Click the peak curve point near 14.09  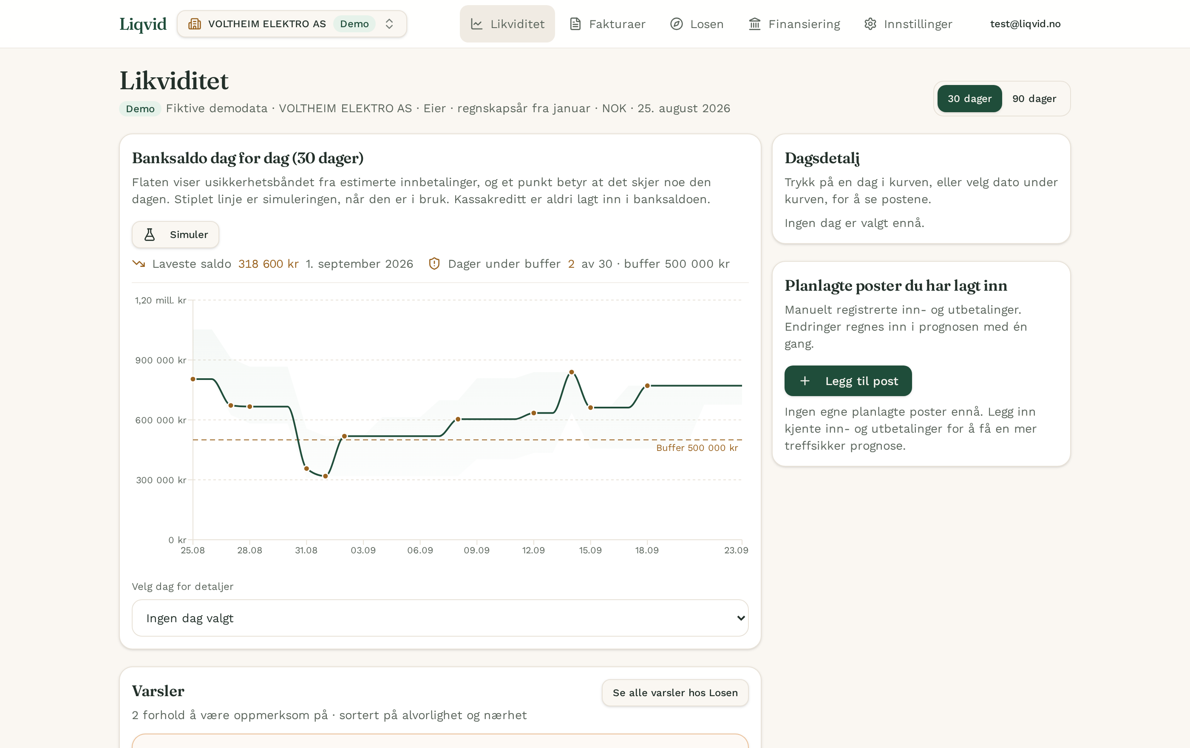pyautogui.click(x=571, y=372)
